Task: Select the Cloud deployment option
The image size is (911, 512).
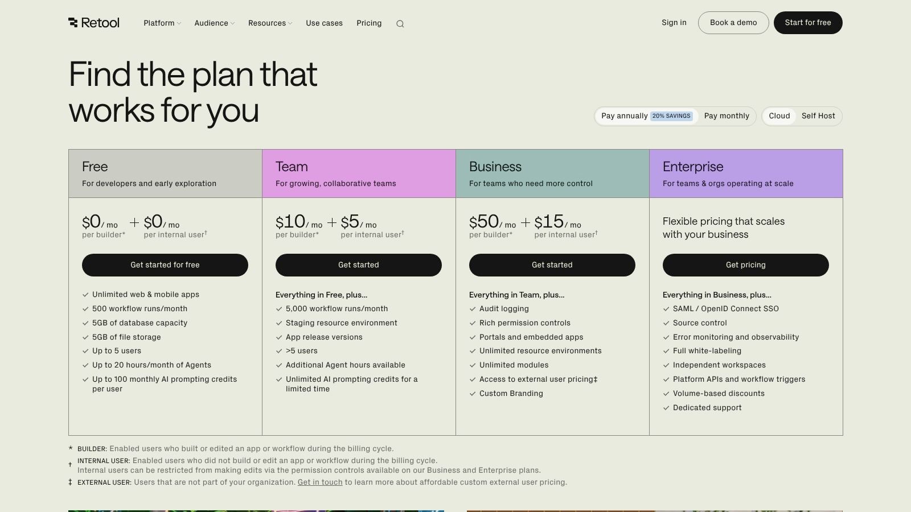Action: tap(779, 115)
